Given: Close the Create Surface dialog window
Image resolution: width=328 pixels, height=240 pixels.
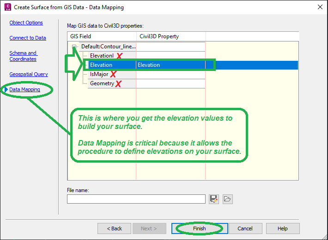Looking at the screenshot, I should [320, 7].
